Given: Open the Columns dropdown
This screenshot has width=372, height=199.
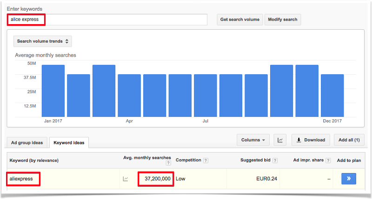Looking at the screenshot, I should pyautogui.click(x=253, y=140).
